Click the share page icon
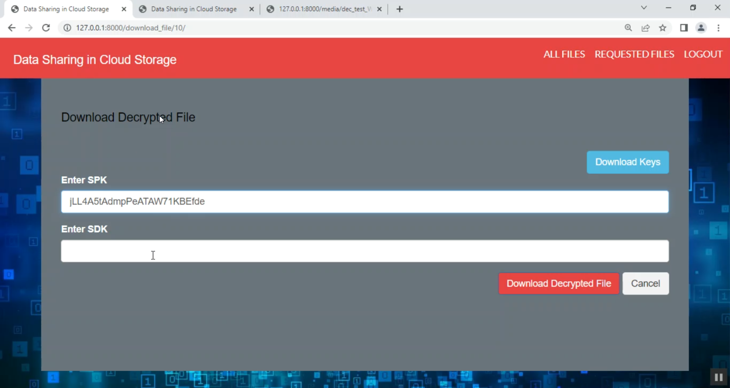Viewport: 730px width, 388px height. tap(645, 28)
